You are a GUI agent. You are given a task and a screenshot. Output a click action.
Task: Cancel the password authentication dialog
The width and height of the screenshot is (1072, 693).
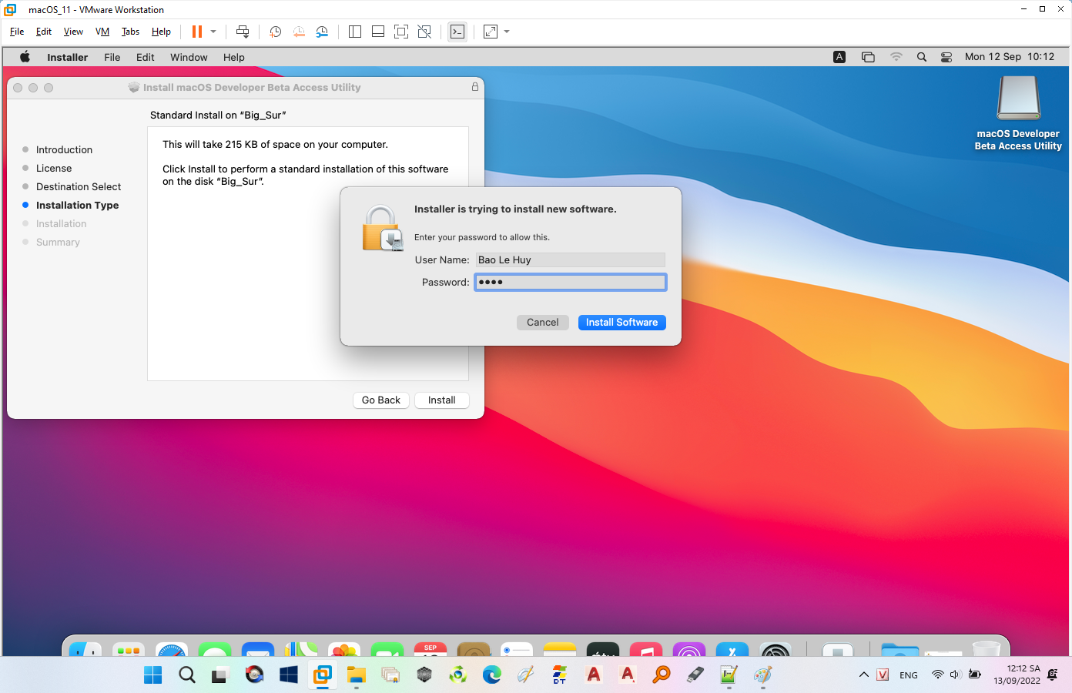(543, 323)
